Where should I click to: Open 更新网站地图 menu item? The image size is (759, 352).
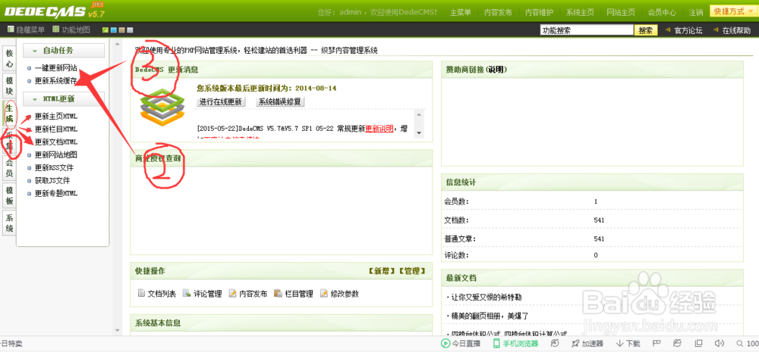pos(55,155)
